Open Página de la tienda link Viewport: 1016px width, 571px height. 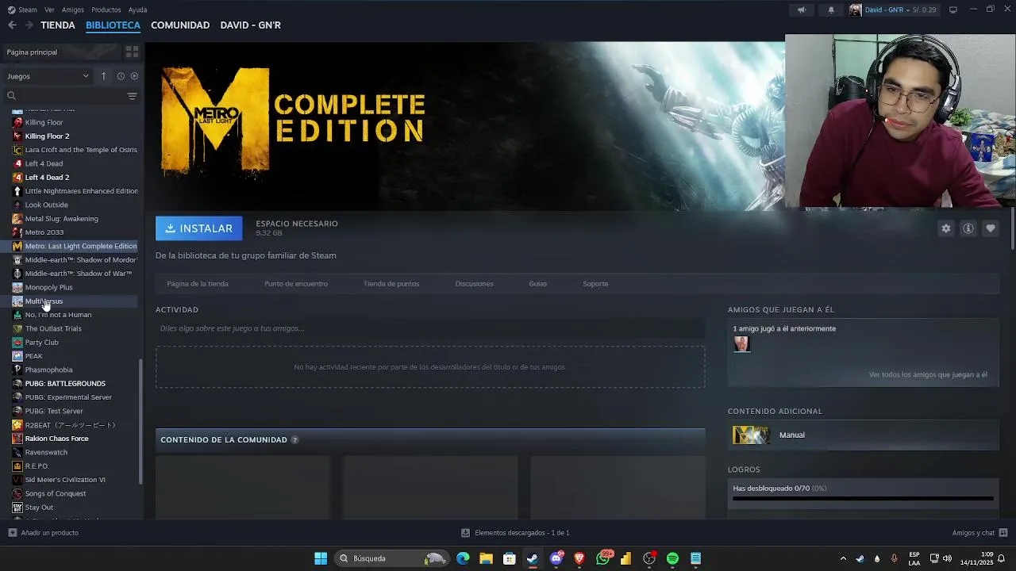click(198, 284)
